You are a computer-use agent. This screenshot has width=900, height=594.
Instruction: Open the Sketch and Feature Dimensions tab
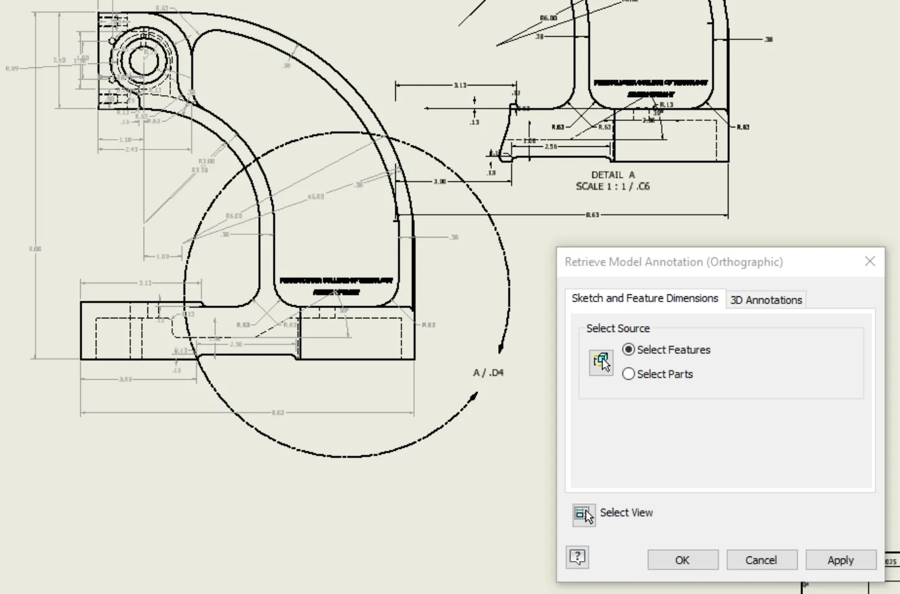tap(645, 298)
